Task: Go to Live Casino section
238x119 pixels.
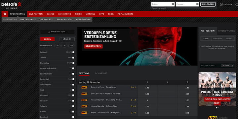Action: pyautogui.click(x=65, y=14)
